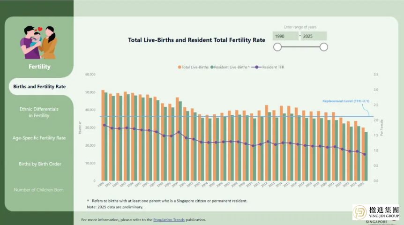This screenshot has width=404, height=225.
Task: Open the Births and Fertility Rate tab
Action: pyautogui.click(x=39, y=87)
